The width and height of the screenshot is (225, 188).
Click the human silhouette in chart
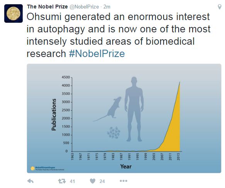coord(134,109)
